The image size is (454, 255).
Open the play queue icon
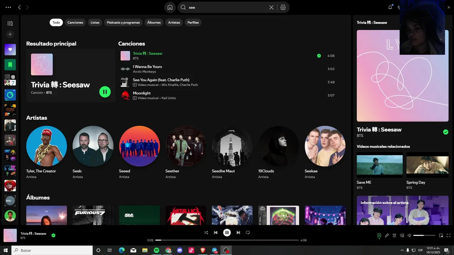(x=394, y=236)
